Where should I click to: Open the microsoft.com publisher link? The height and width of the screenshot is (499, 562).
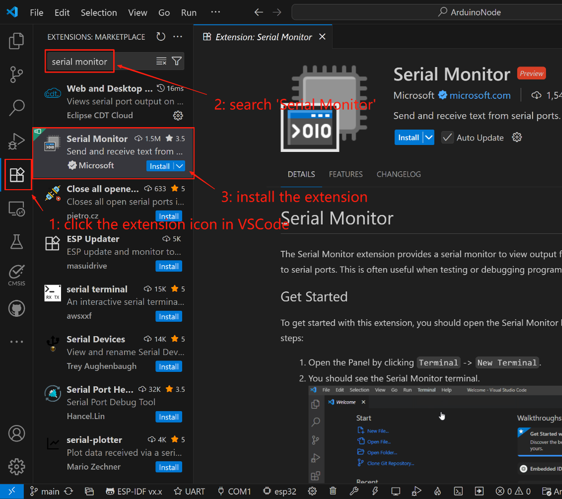point(480,95)
